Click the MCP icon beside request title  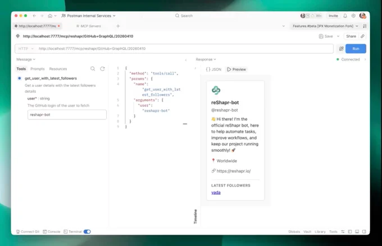(18, 36)
